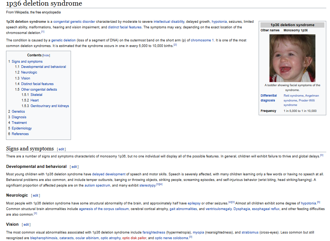Open the Dysphagia link
Viewport: 330px width, 241px height.
pos(241,209)
